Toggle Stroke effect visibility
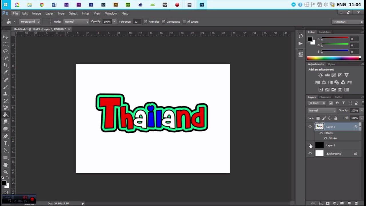 coord(325,138)
